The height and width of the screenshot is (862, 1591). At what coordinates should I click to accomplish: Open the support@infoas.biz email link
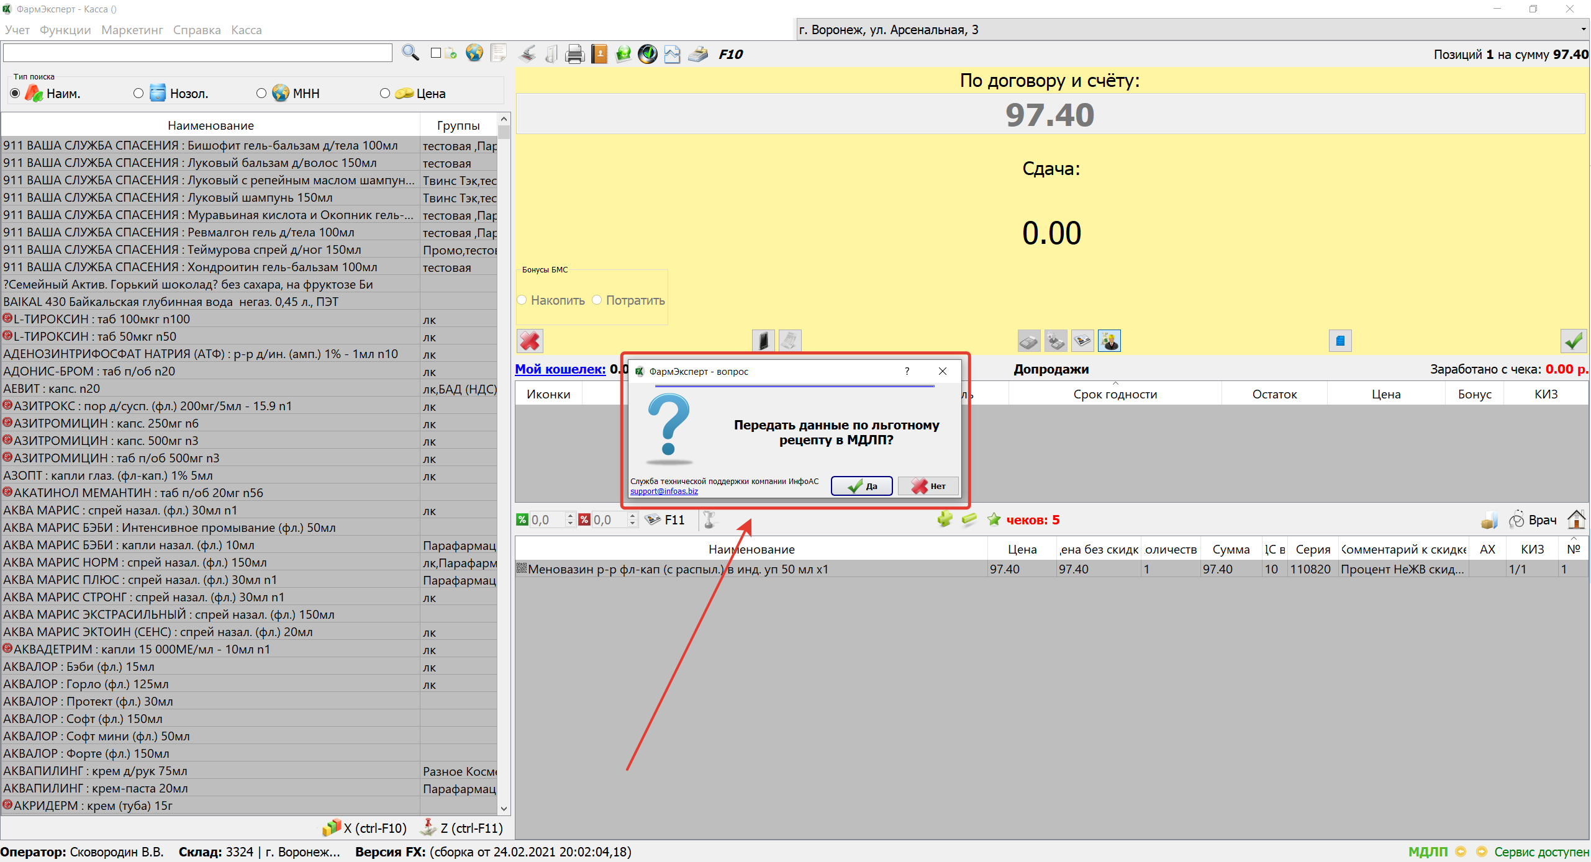pos(664,492)
